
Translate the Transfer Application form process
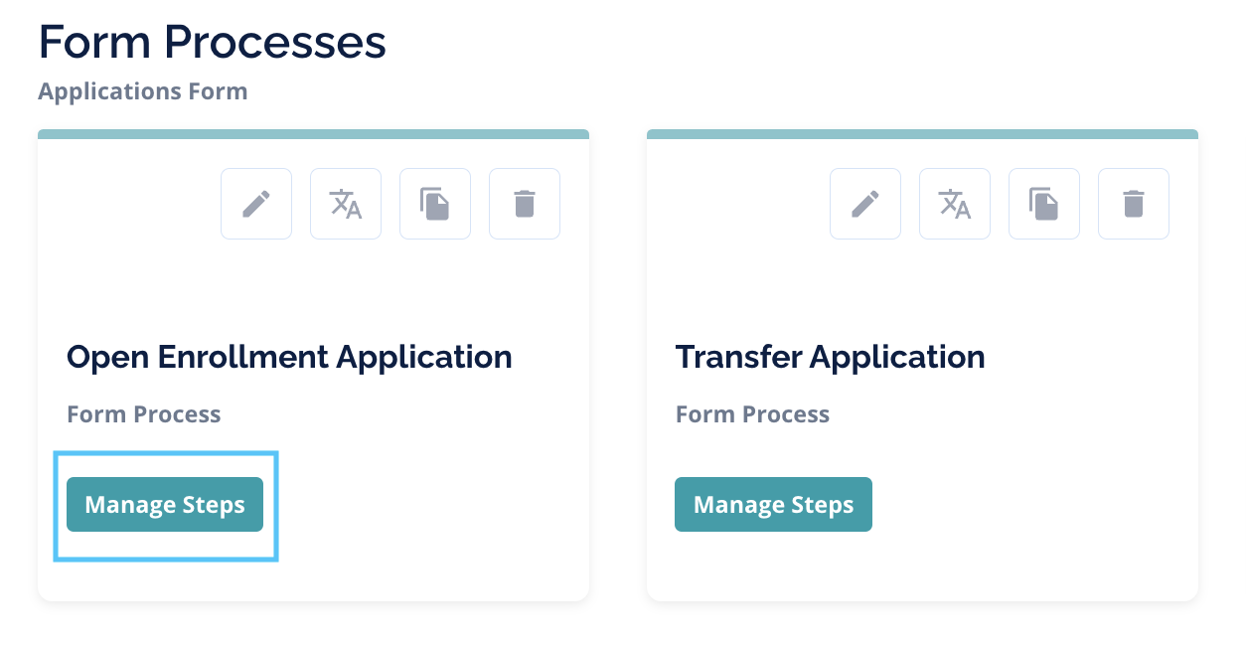click(955, 204)
